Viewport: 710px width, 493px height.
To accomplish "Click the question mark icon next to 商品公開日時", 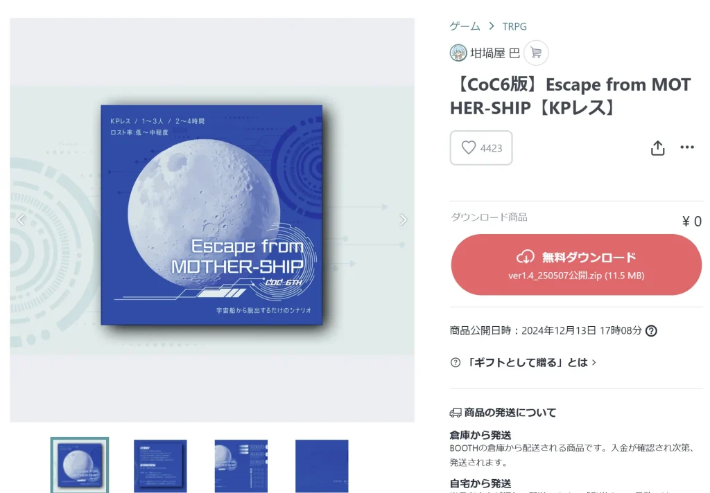I will coord(651,331).
